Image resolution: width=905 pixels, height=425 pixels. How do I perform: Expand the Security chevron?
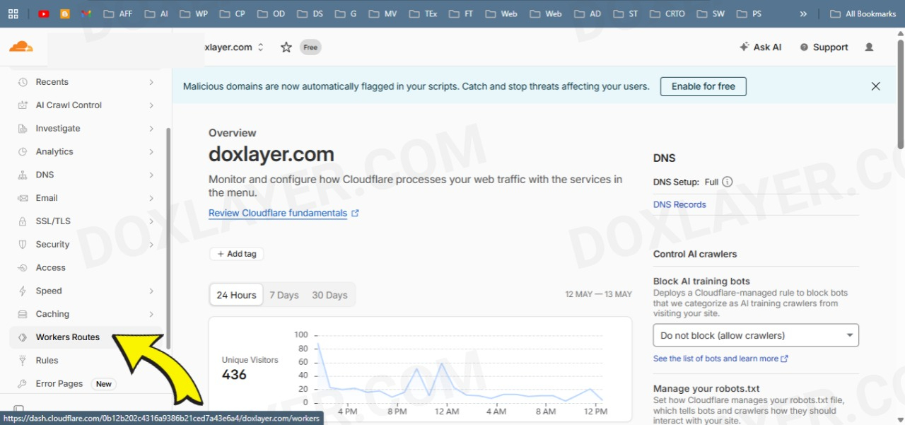(151, 245)
